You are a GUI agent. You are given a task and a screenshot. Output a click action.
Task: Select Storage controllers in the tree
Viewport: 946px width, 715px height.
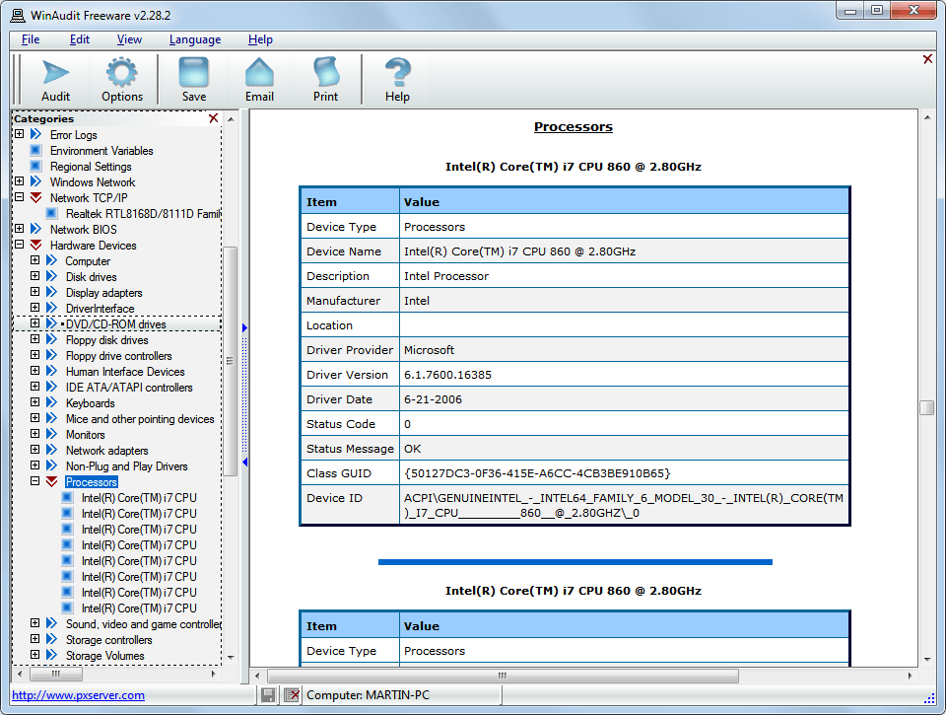[108, 639]
